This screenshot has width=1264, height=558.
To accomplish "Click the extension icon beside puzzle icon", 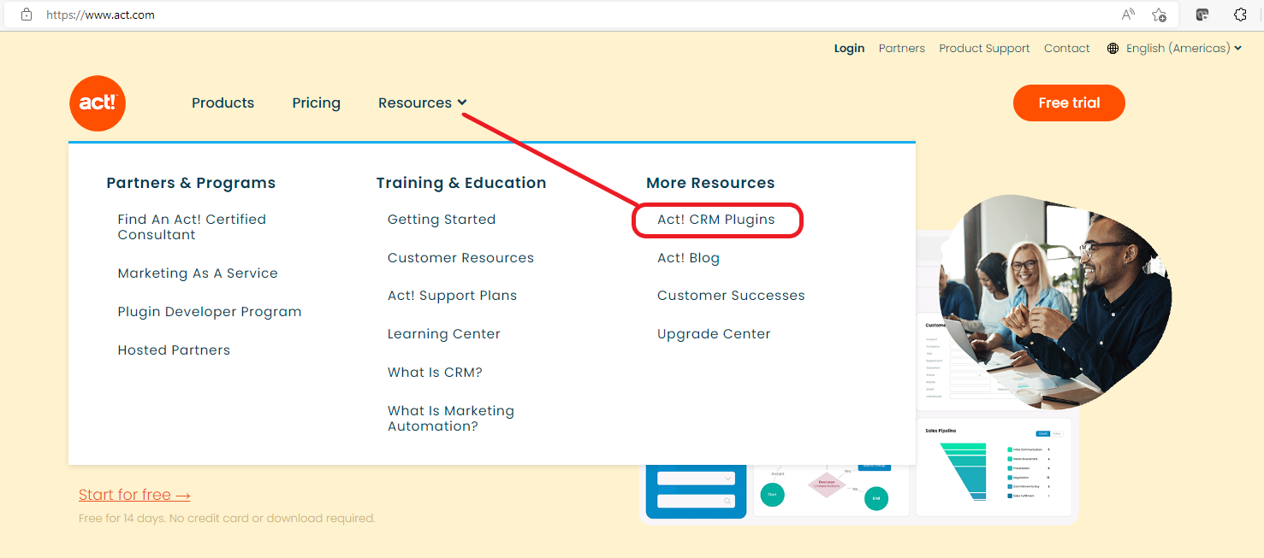I will (1202, 15).
